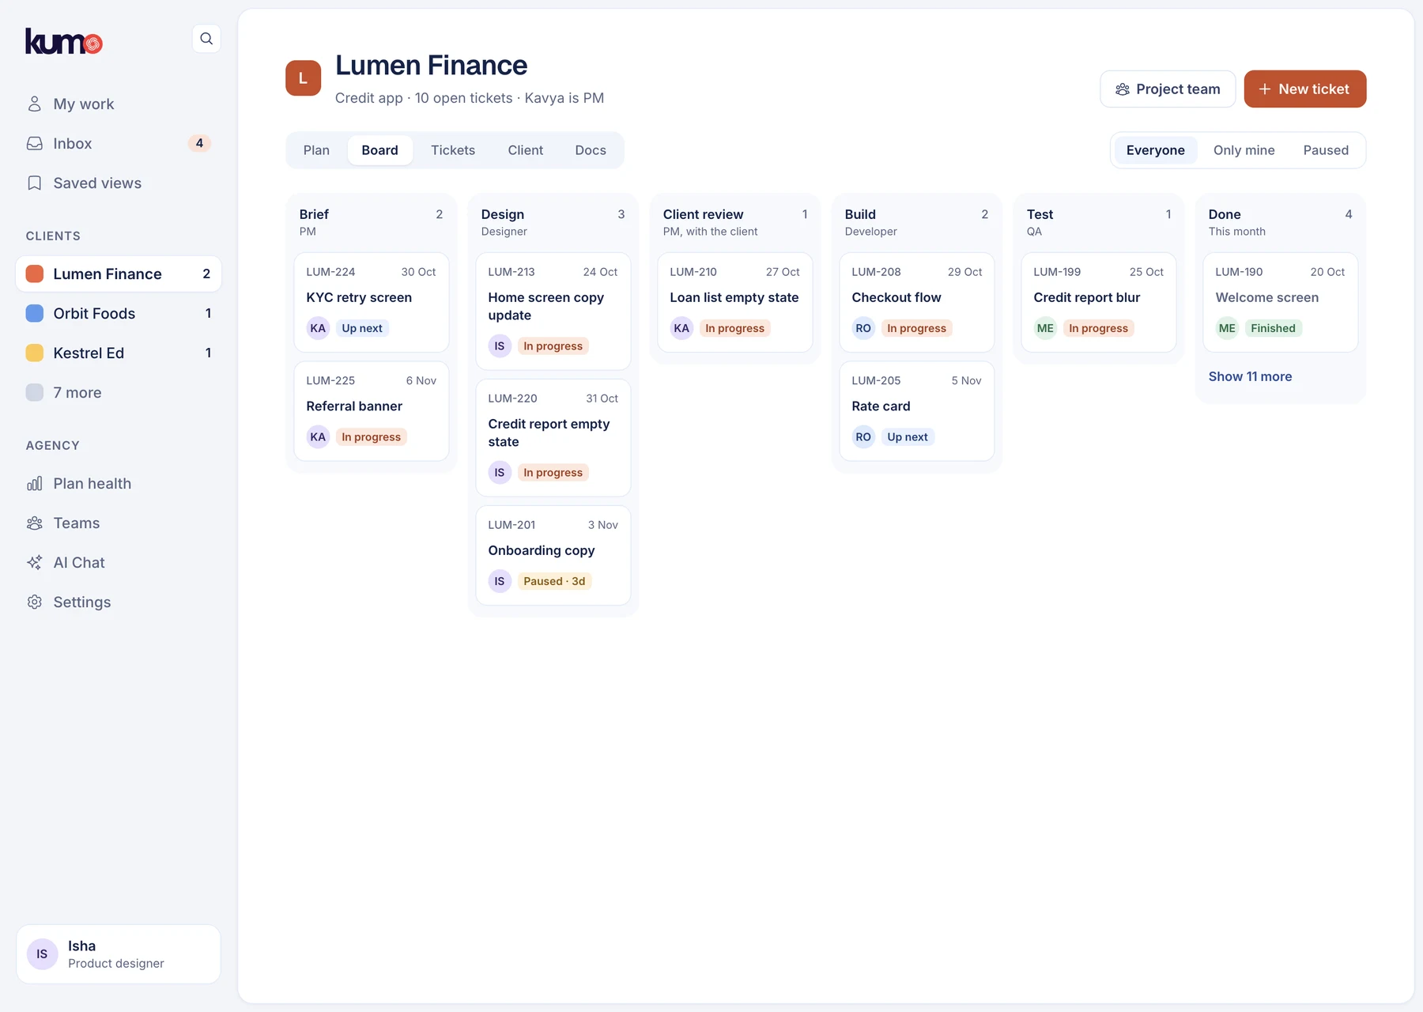Open the Referral banner ticket card

click(x=372, y=411)
